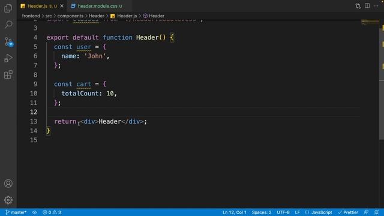Screen dimensions: 384x216
Task: Click the word 'cart' on line 9
Action: point(84,84)
